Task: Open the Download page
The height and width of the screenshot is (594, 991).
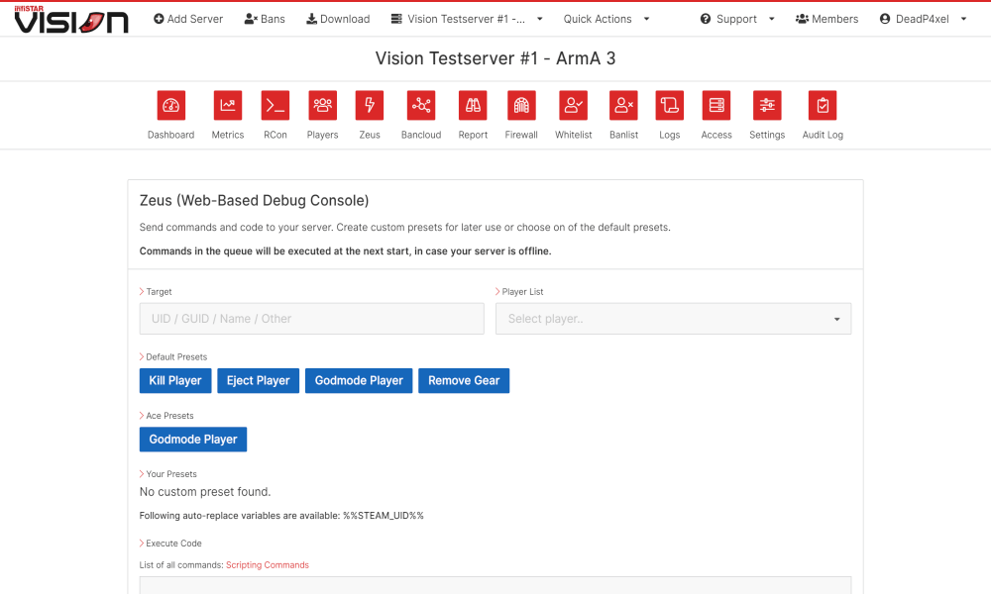Action: pos(338,19)
